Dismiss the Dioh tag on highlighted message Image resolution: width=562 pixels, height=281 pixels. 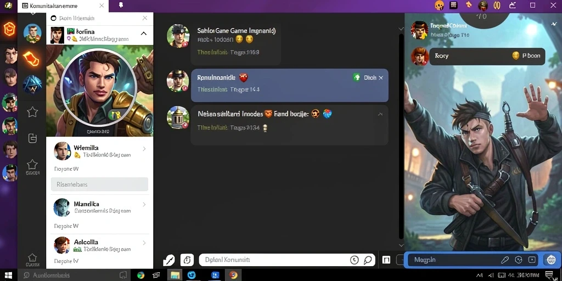pos(381,78)
